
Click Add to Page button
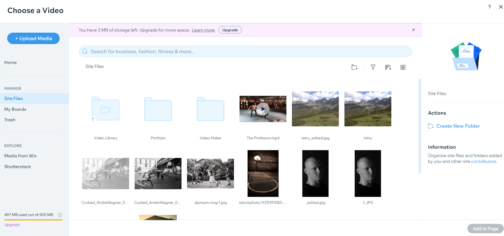coord(485,228)
